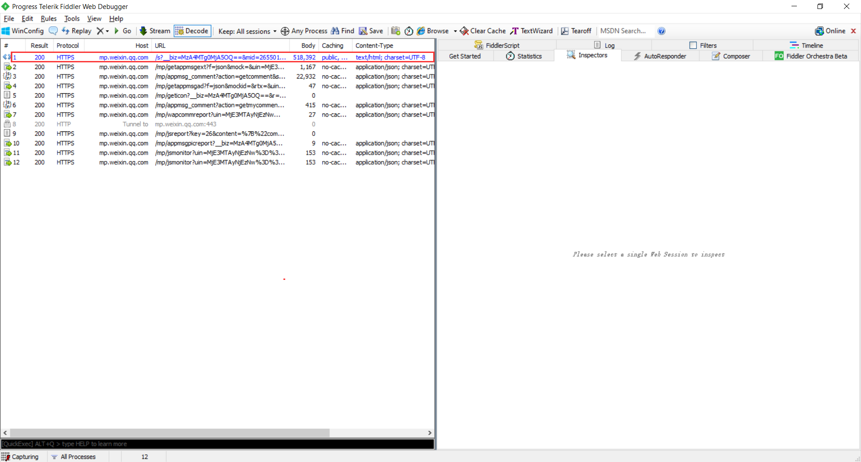Select session 7 wapcommreport row
Screen dimensions: 861x462
tap(217, 115)
